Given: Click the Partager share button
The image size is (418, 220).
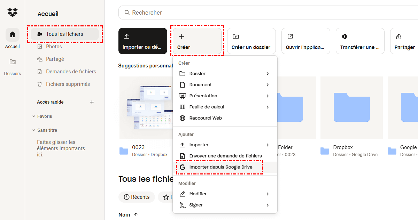Looking at the screenshot, I should point(404,41).
